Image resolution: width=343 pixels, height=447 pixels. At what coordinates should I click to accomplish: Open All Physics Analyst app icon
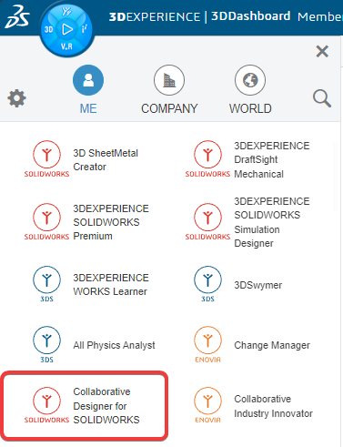46,344
